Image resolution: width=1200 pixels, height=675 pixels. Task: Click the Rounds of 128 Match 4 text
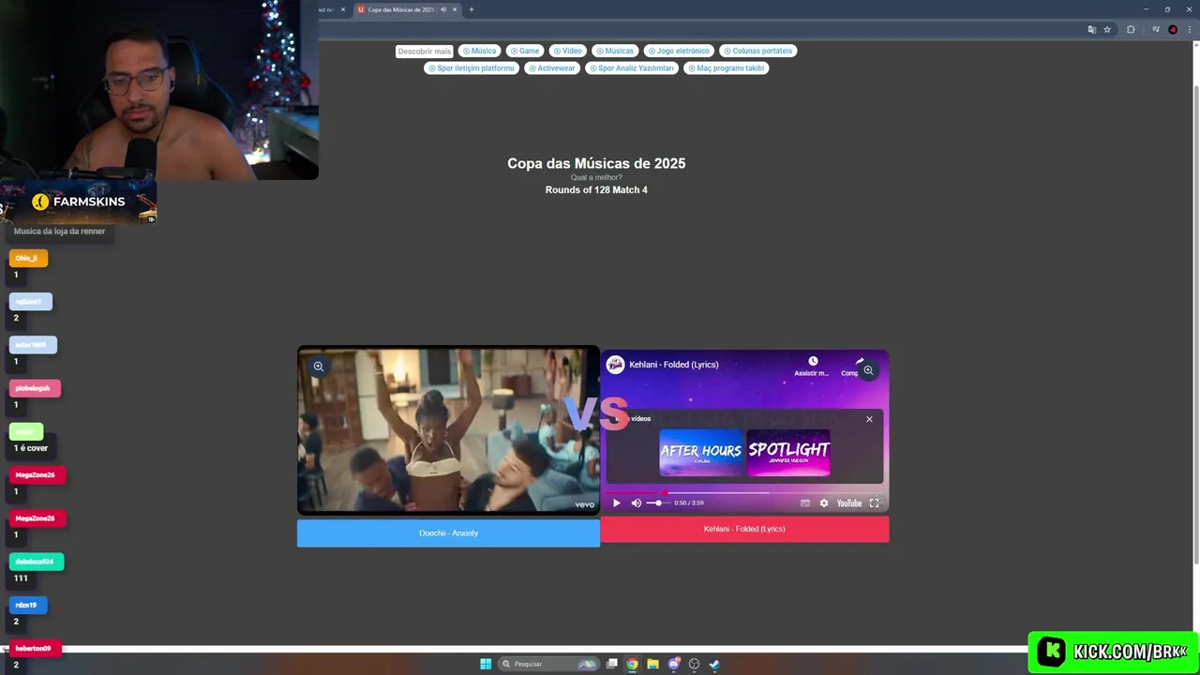[x=596, y=190]
